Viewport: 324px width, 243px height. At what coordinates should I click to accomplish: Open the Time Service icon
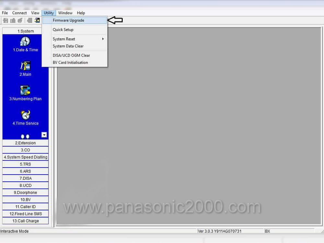(x=25, y=115)
